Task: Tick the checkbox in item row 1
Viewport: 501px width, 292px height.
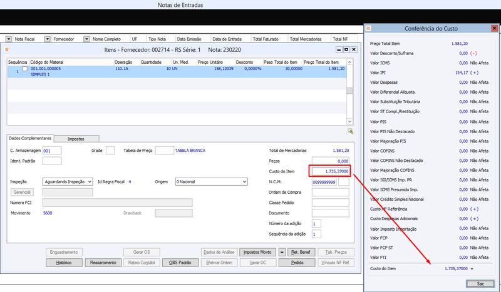Action: click(x=24, y=69)
